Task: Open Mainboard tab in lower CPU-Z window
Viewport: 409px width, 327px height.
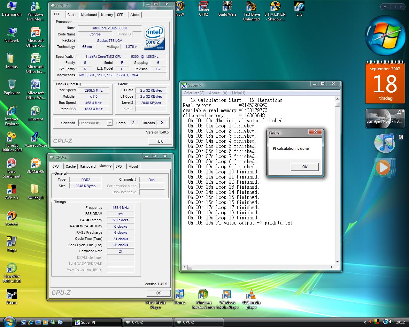Action: point(88,166)
